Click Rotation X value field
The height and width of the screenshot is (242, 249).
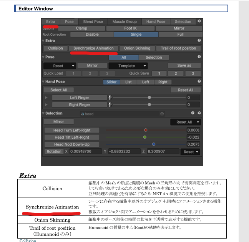point(85,151)
